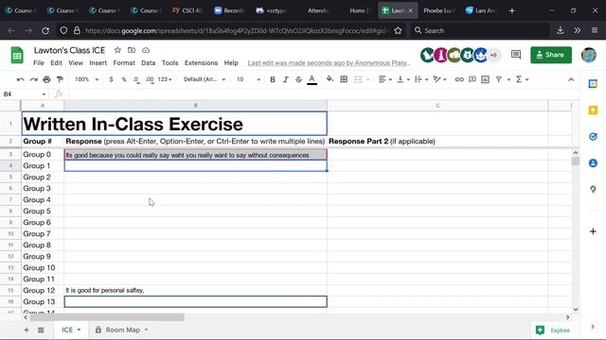The image size is (606, 340).
Task: Toggle bold formatting
Action: (x=273, y=79)
